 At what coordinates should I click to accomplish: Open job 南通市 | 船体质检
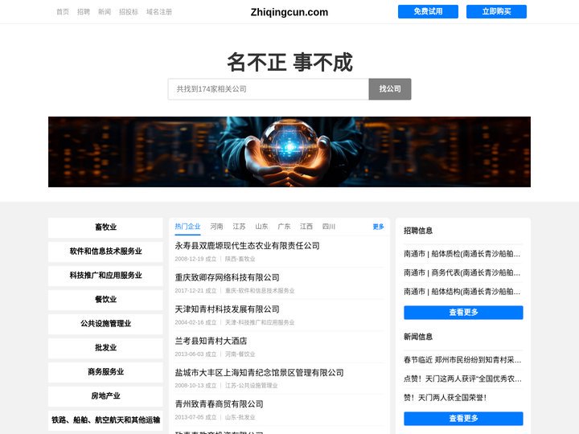pyautogui.click(x=462, y=254)
